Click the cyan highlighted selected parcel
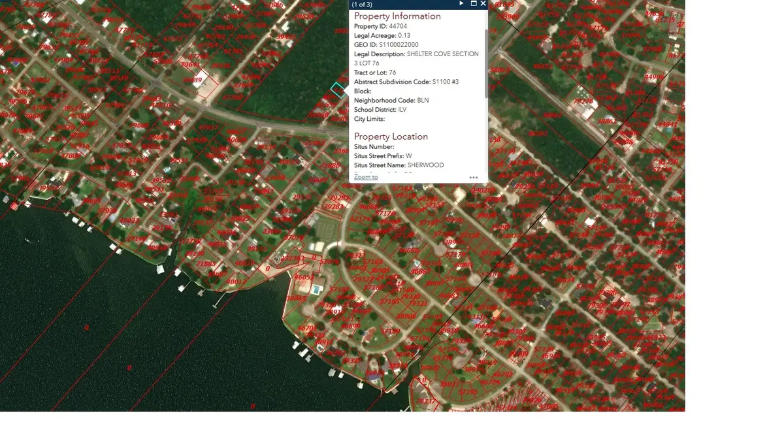The image size is (784, 439). click(x=337, y=89)
